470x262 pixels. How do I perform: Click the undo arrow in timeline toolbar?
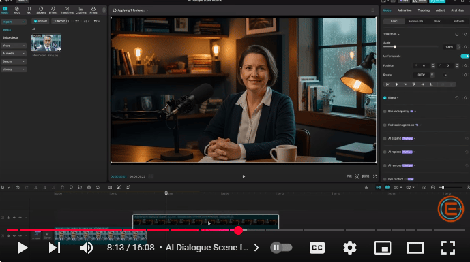coord(18,187)
